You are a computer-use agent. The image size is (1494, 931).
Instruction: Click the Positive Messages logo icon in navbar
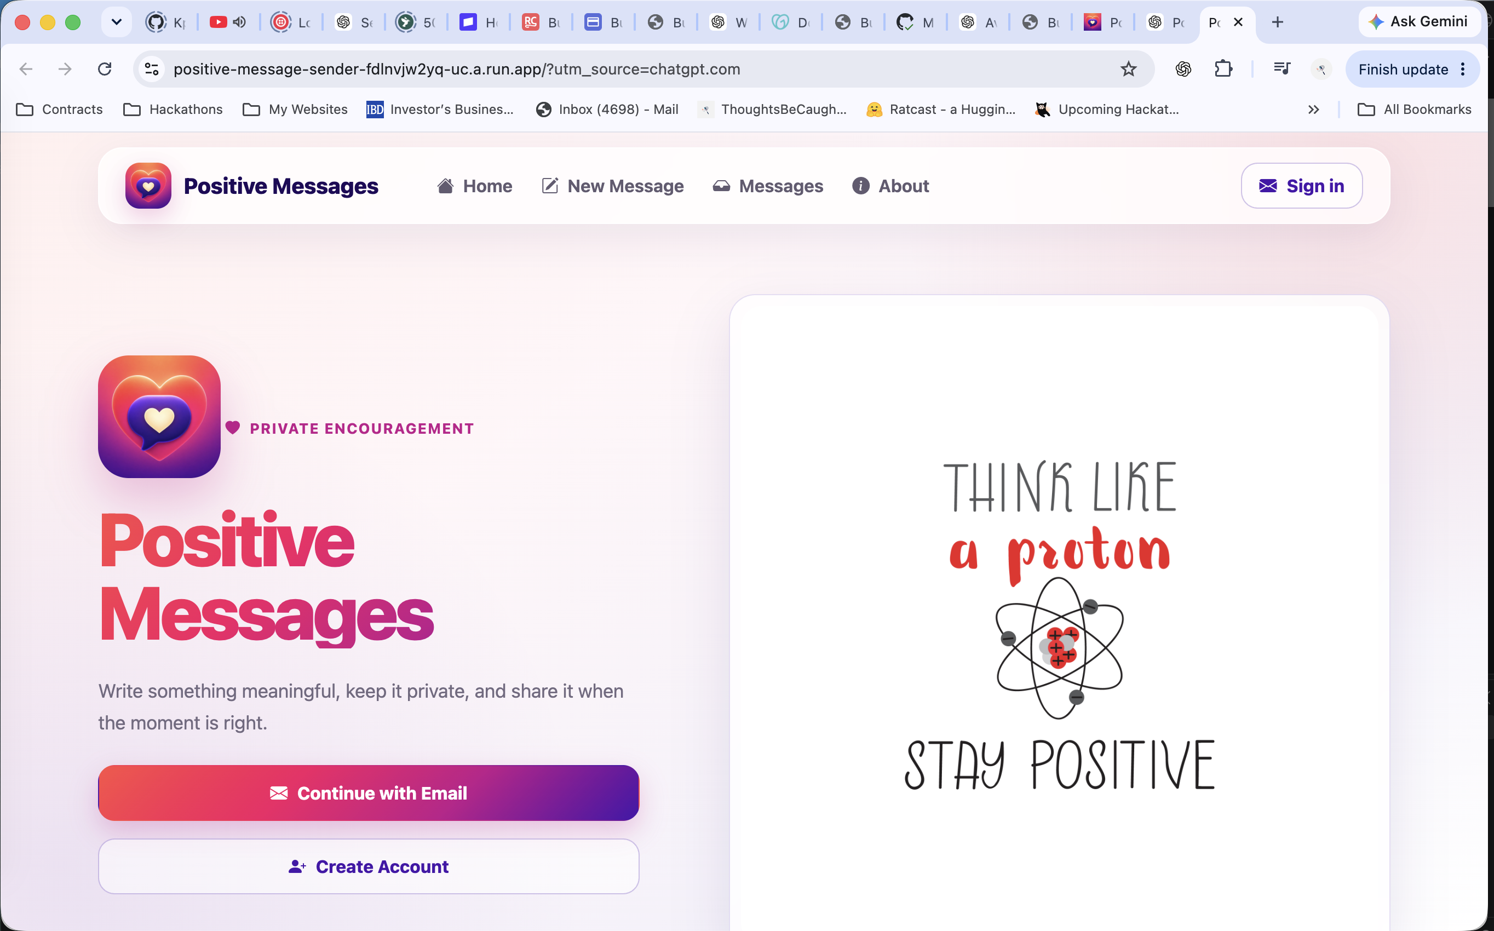[x=148, y=185]
